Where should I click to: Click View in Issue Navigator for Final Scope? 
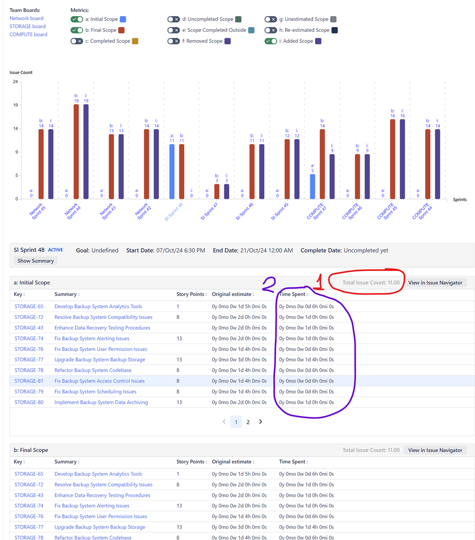coord(435,450)
